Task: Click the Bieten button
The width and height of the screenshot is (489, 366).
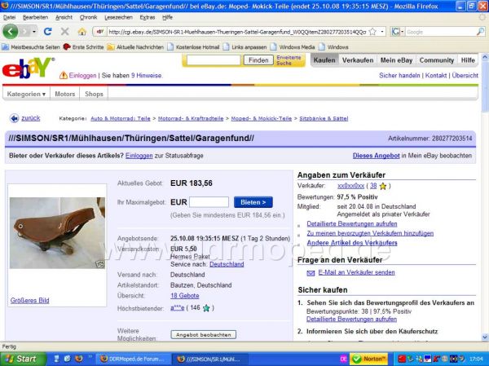Action: click(253, 202)
